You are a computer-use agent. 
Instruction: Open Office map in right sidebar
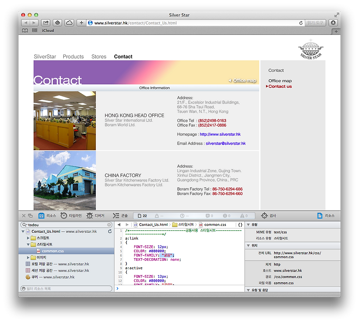click(280, 81)
